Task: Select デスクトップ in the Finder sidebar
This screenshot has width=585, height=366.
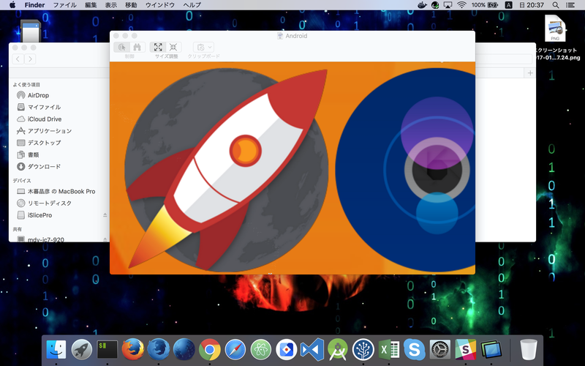Action: (x=44, y=143)
